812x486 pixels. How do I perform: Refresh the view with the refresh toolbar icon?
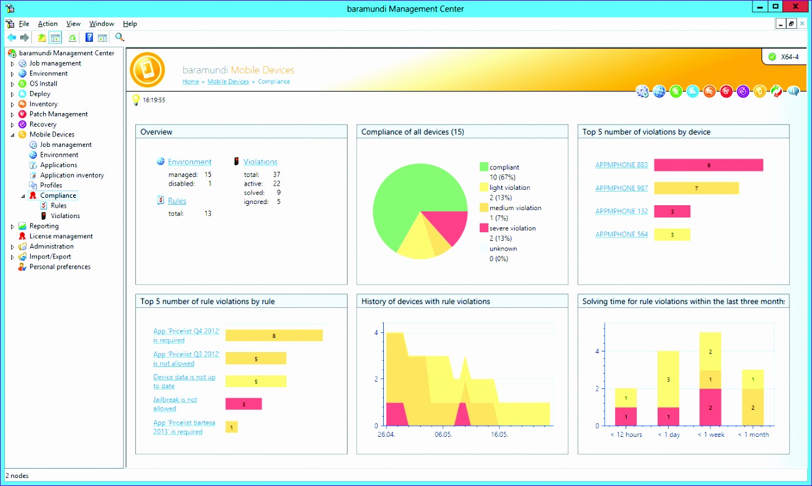point(73,37)
